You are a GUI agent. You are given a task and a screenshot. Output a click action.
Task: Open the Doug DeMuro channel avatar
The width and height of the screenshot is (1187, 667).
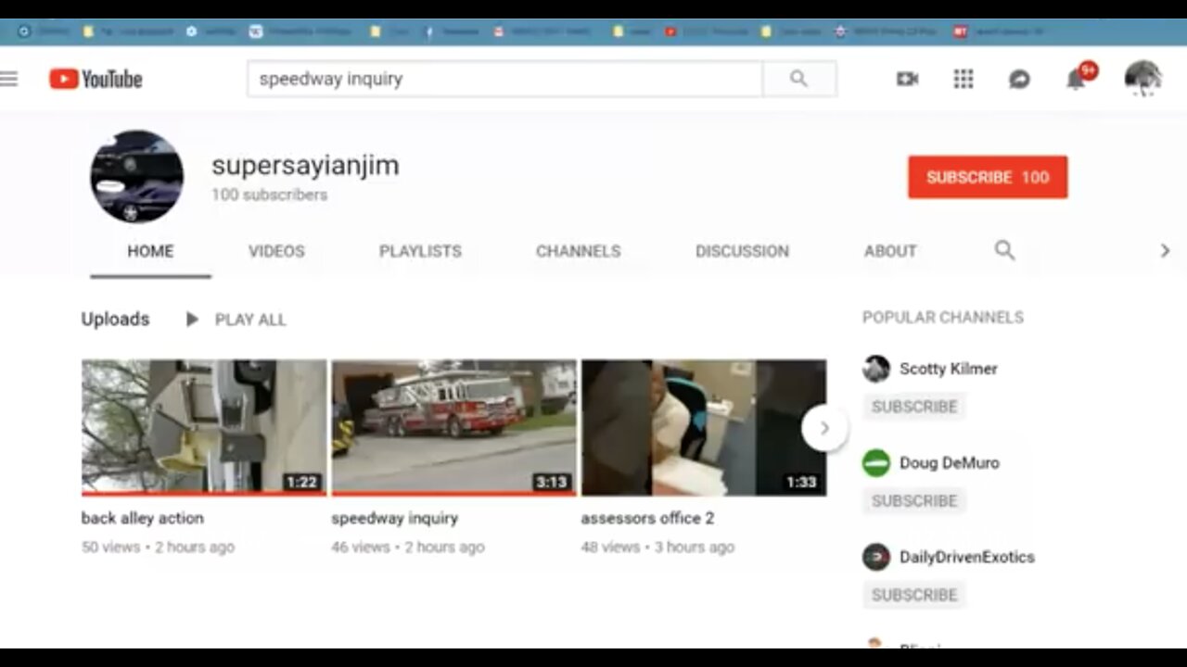(875, 463)
